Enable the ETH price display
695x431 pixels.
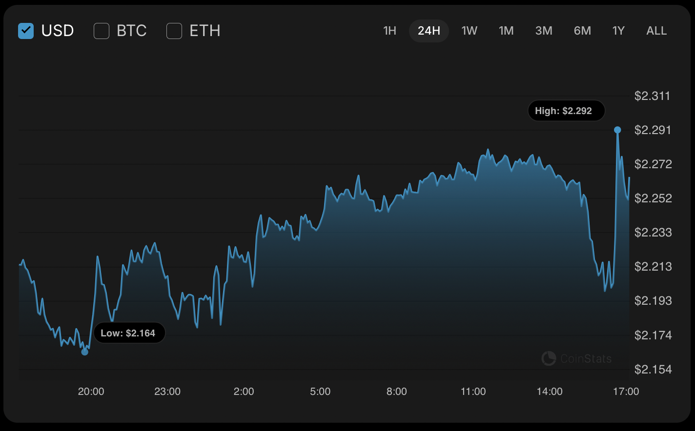click(174, 30)
